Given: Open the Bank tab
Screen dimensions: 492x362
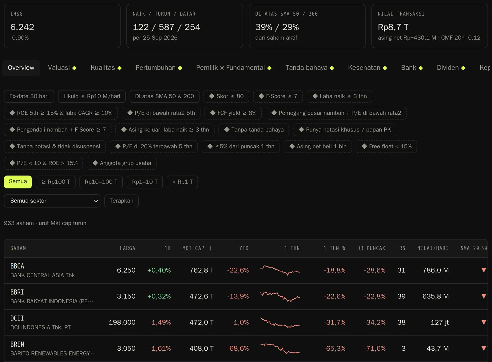Looking at the screenshot, I should pos(412,68).
